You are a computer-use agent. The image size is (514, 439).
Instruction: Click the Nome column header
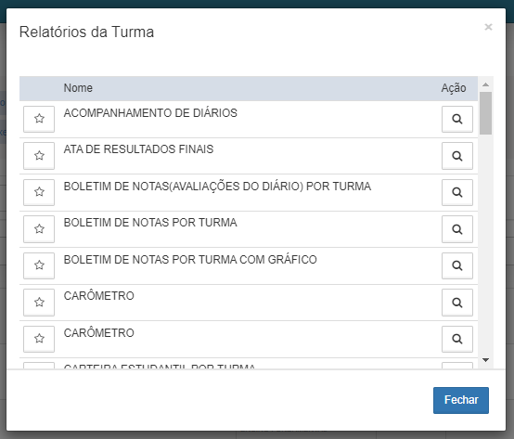pos(78,88)
